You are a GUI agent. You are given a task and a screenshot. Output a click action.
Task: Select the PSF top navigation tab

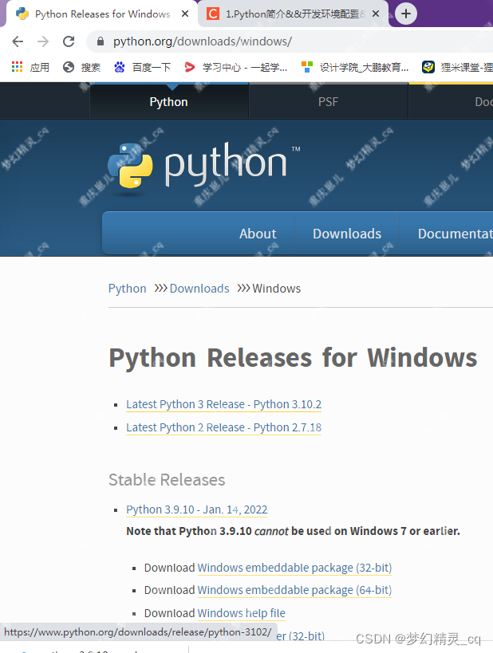click(x=329, y=101)
